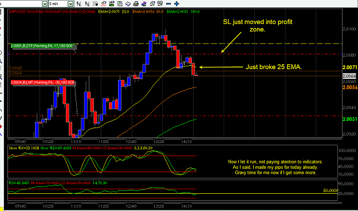This screenshot has height=211, width=358.
Task: Click the window icon with red-green arrows
Action: click(152, 3)
